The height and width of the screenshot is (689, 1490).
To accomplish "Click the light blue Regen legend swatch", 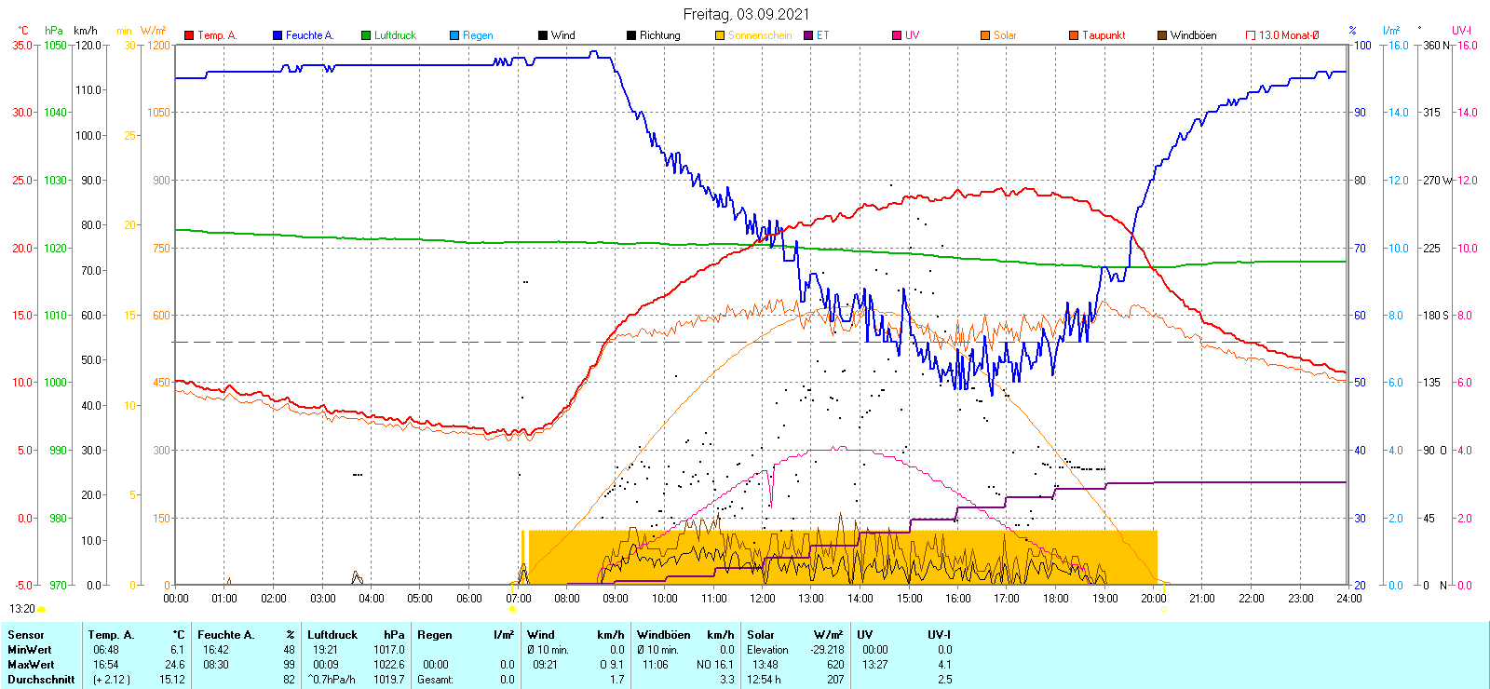I will (454, 35).
